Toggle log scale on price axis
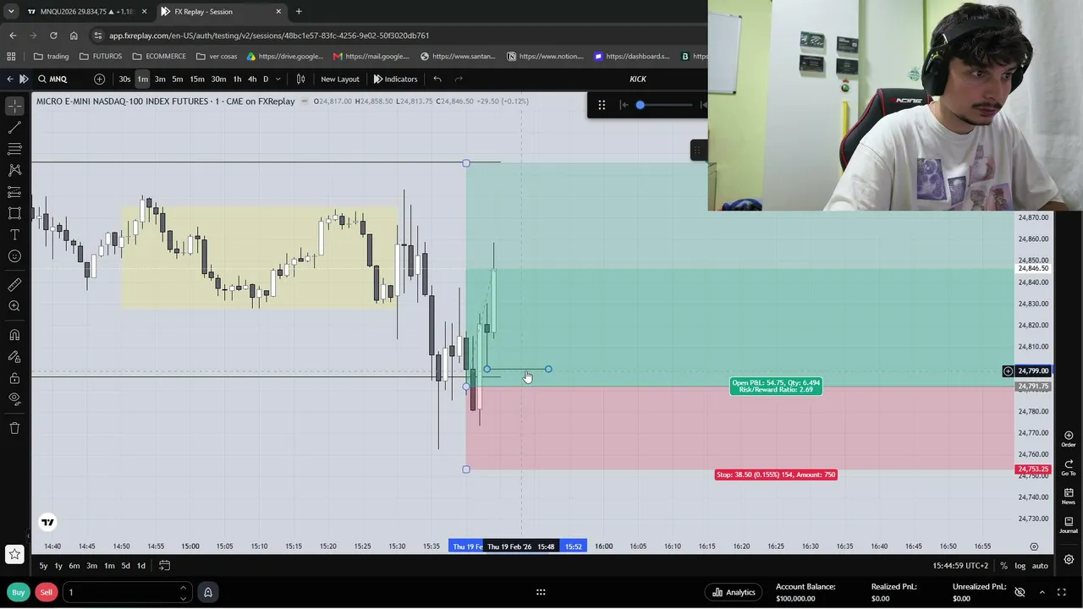 (1020, 566)
